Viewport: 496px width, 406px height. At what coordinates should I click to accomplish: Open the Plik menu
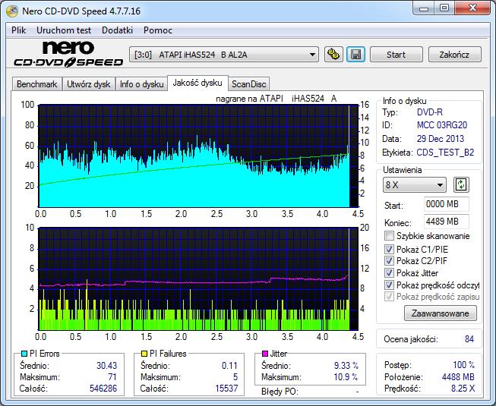(x=19, y=30)
